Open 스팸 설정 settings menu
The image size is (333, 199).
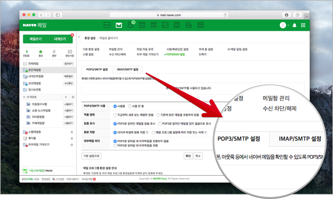coord(88,54)
